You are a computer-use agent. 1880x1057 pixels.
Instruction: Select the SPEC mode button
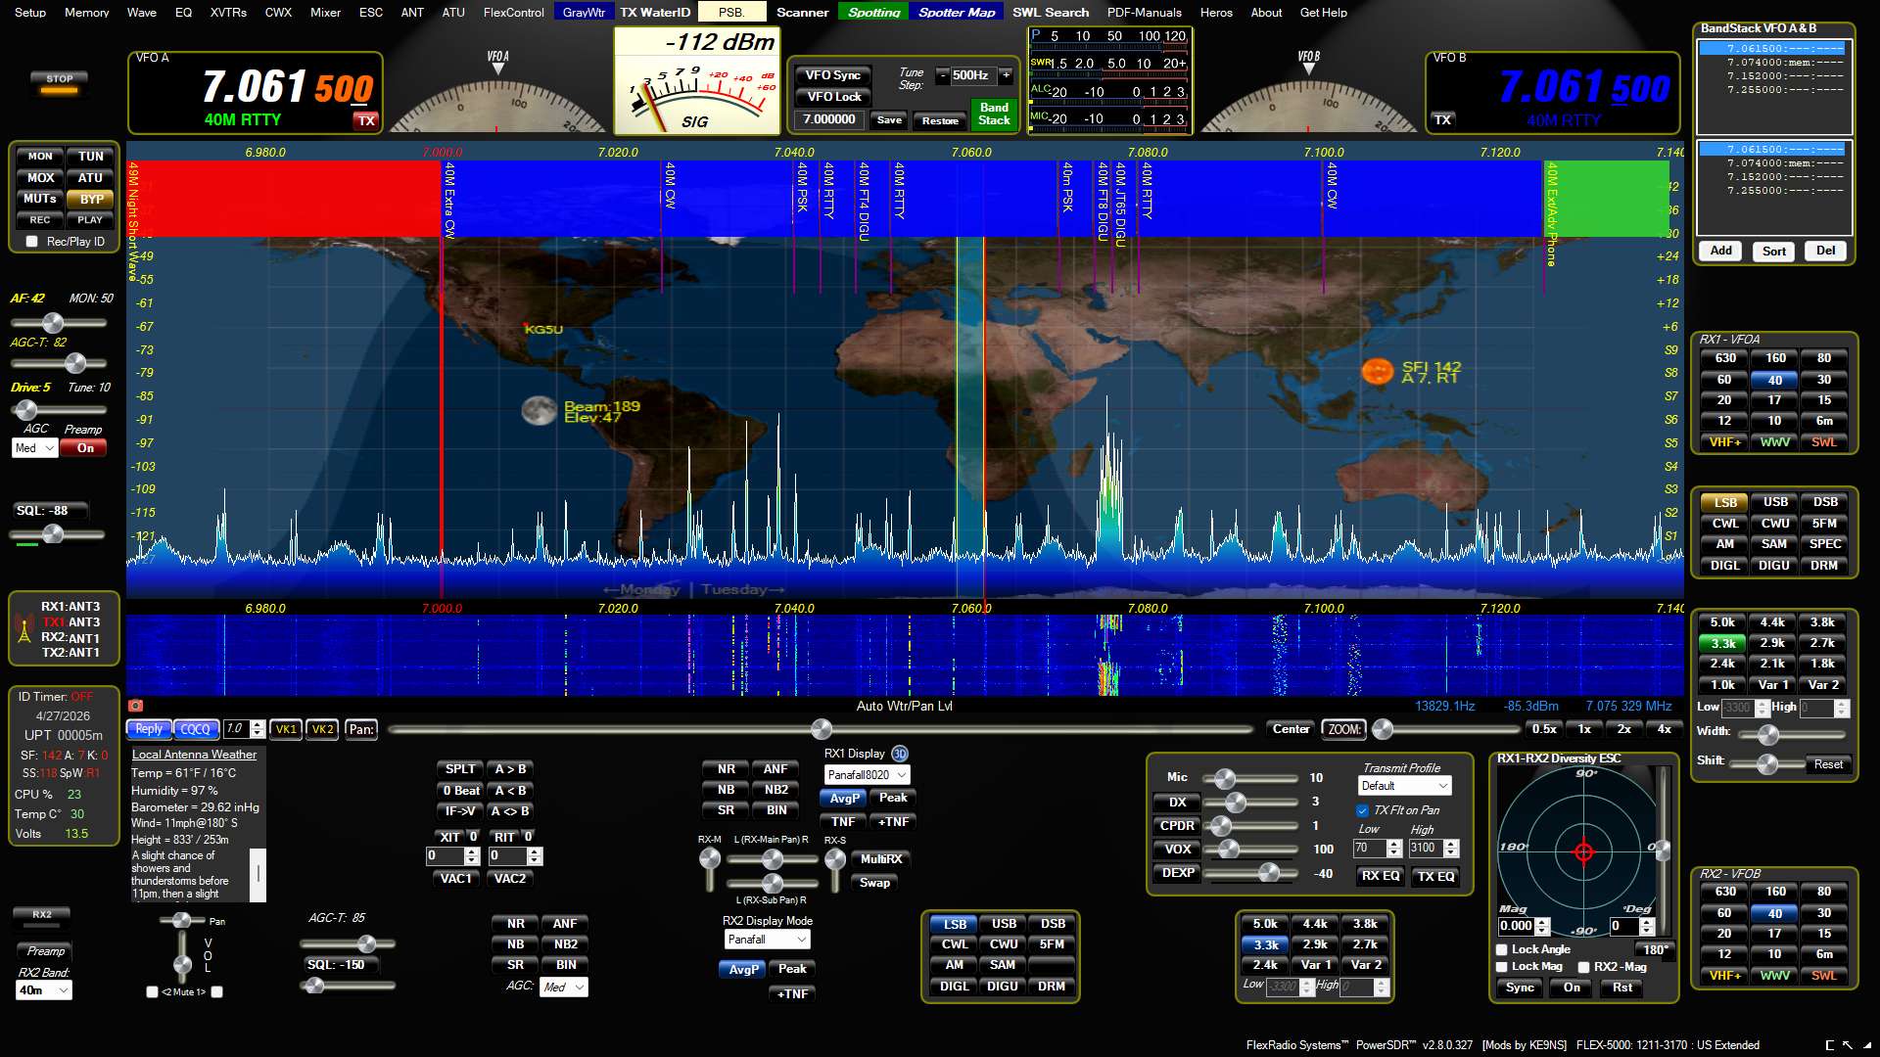(1825, 544)
